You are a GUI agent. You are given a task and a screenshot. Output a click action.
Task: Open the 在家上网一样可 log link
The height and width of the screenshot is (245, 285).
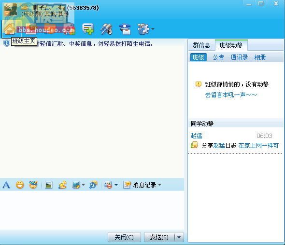258,145
